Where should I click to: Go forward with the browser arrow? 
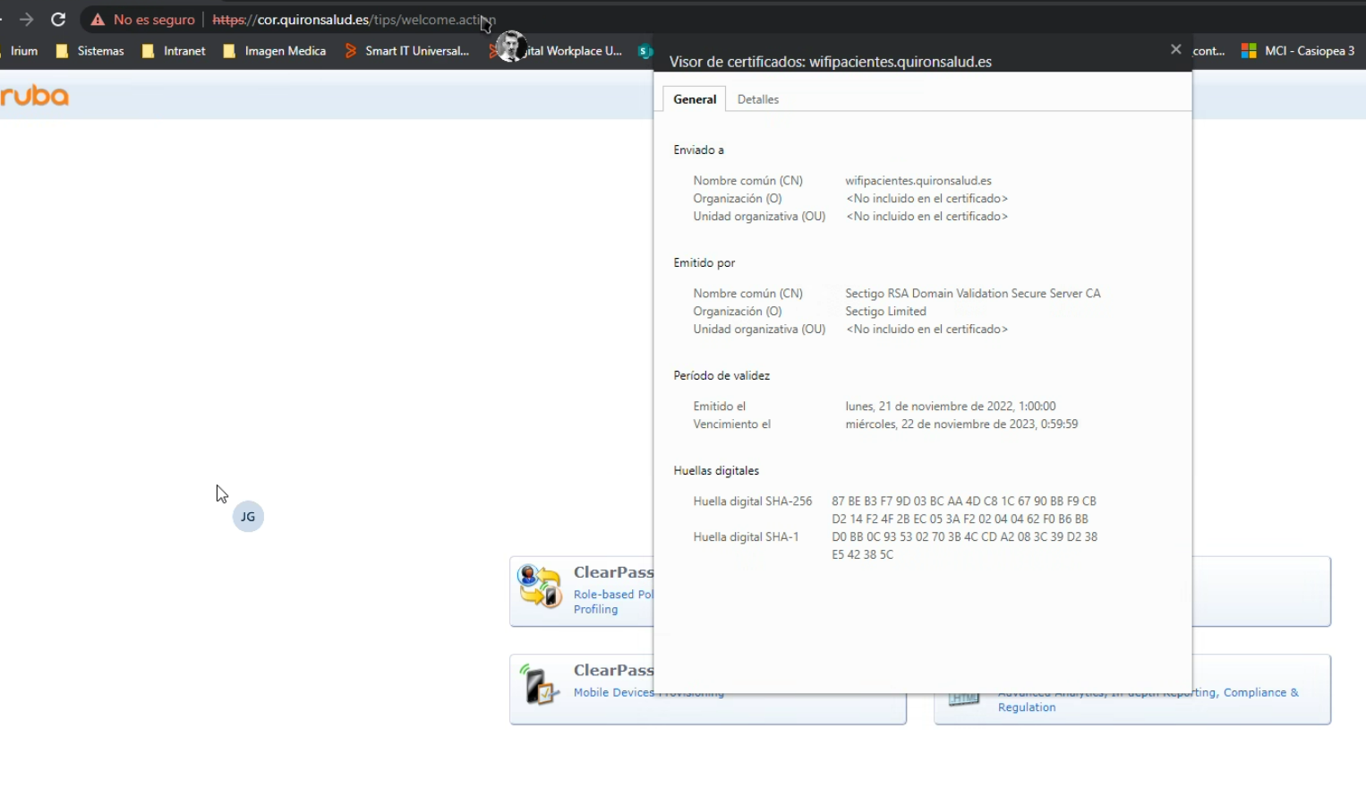pos(26,19)
